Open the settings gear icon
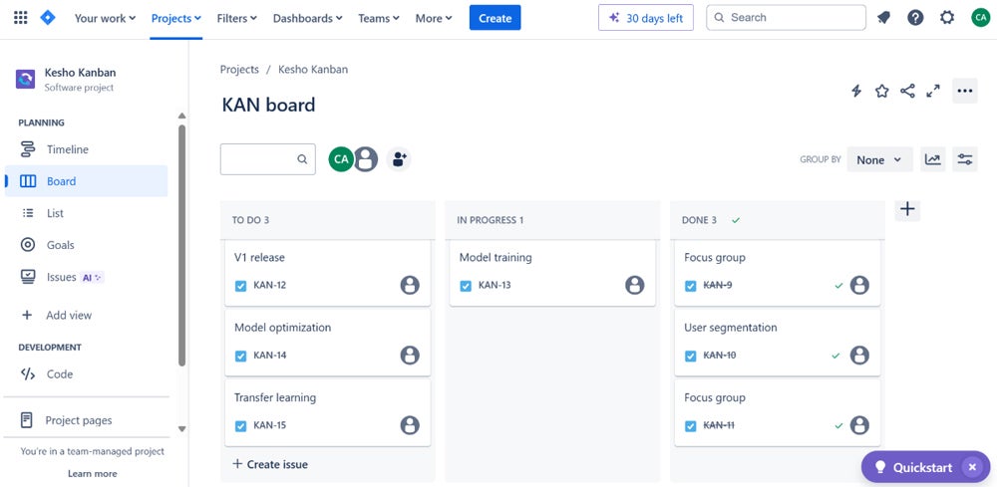Image resolution: width=997 pixels, height=487 pixels. coord(947,18)
